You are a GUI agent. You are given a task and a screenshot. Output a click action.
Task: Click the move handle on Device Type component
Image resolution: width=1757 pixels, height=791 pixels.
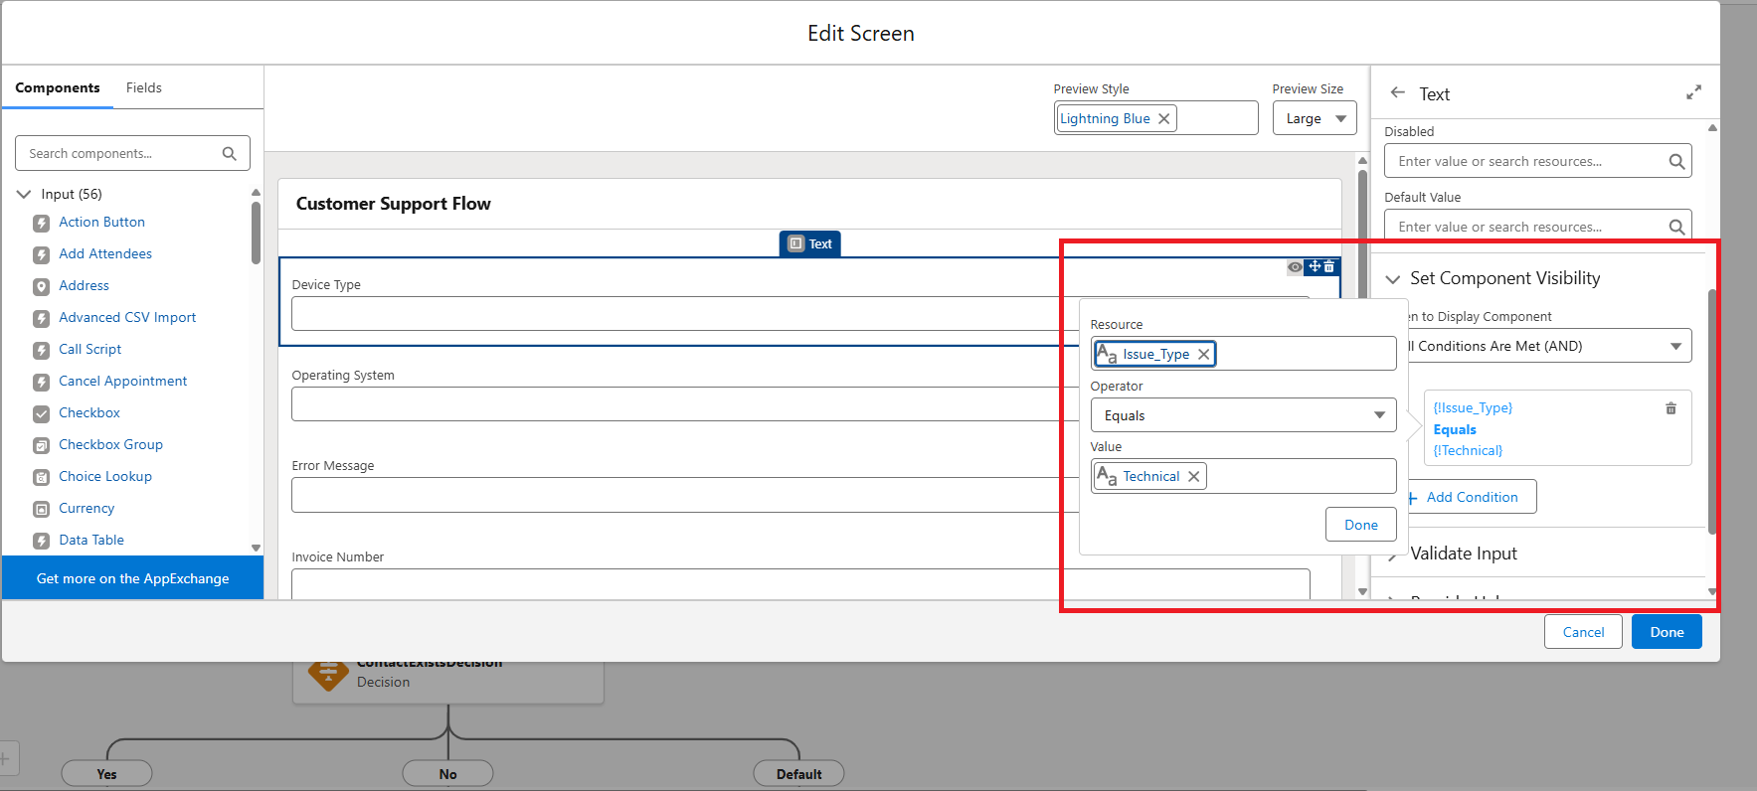[1315, 266]
